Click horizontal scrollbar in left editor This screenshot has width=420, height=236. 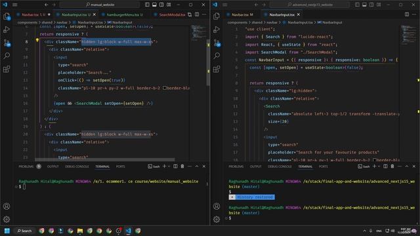click(x=105, y=159)
